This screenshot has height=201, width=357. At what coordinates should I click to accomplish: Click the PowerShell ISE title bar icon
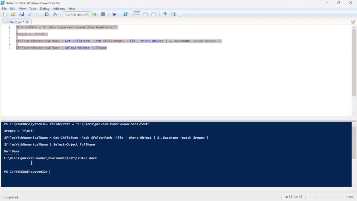point(3,3)
